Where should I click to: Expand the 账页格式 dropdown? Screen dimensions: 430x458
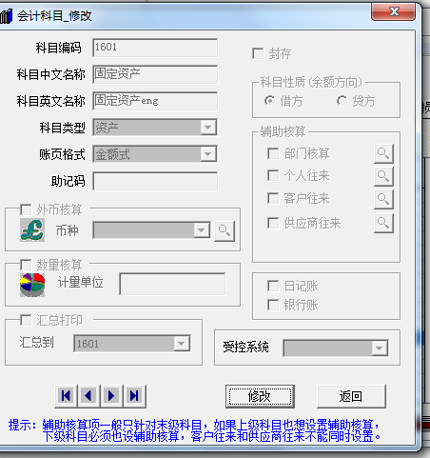click(208, 154)
